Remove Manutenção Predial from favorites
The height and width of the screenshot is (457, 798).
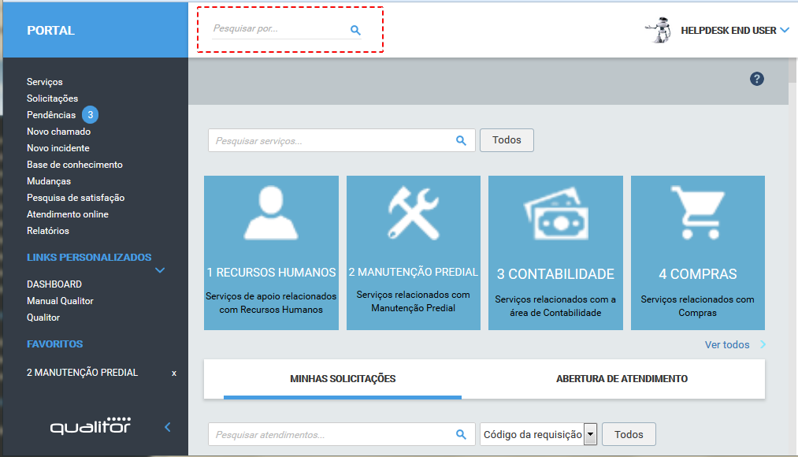click(174, 373)
